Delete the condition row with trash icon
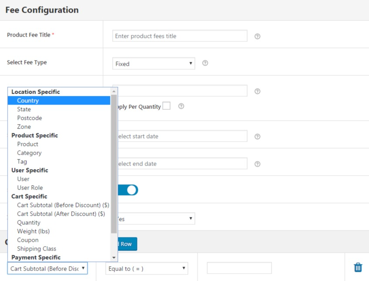Image resolution: width=369 pixels, height=281 pixels. [358, 267]
